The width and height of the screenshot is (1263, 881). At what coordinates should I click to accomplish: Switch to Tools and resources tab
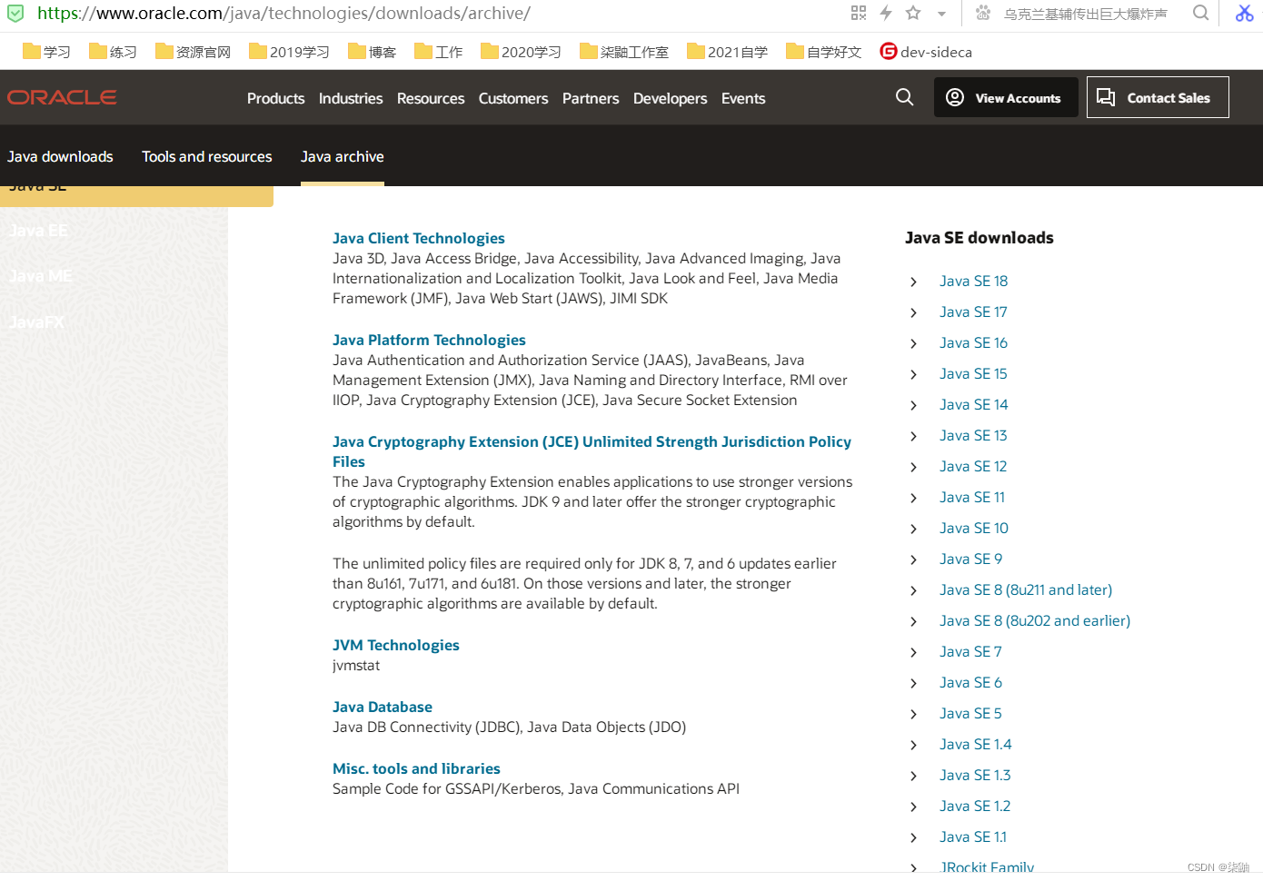(x=207, y=156)
